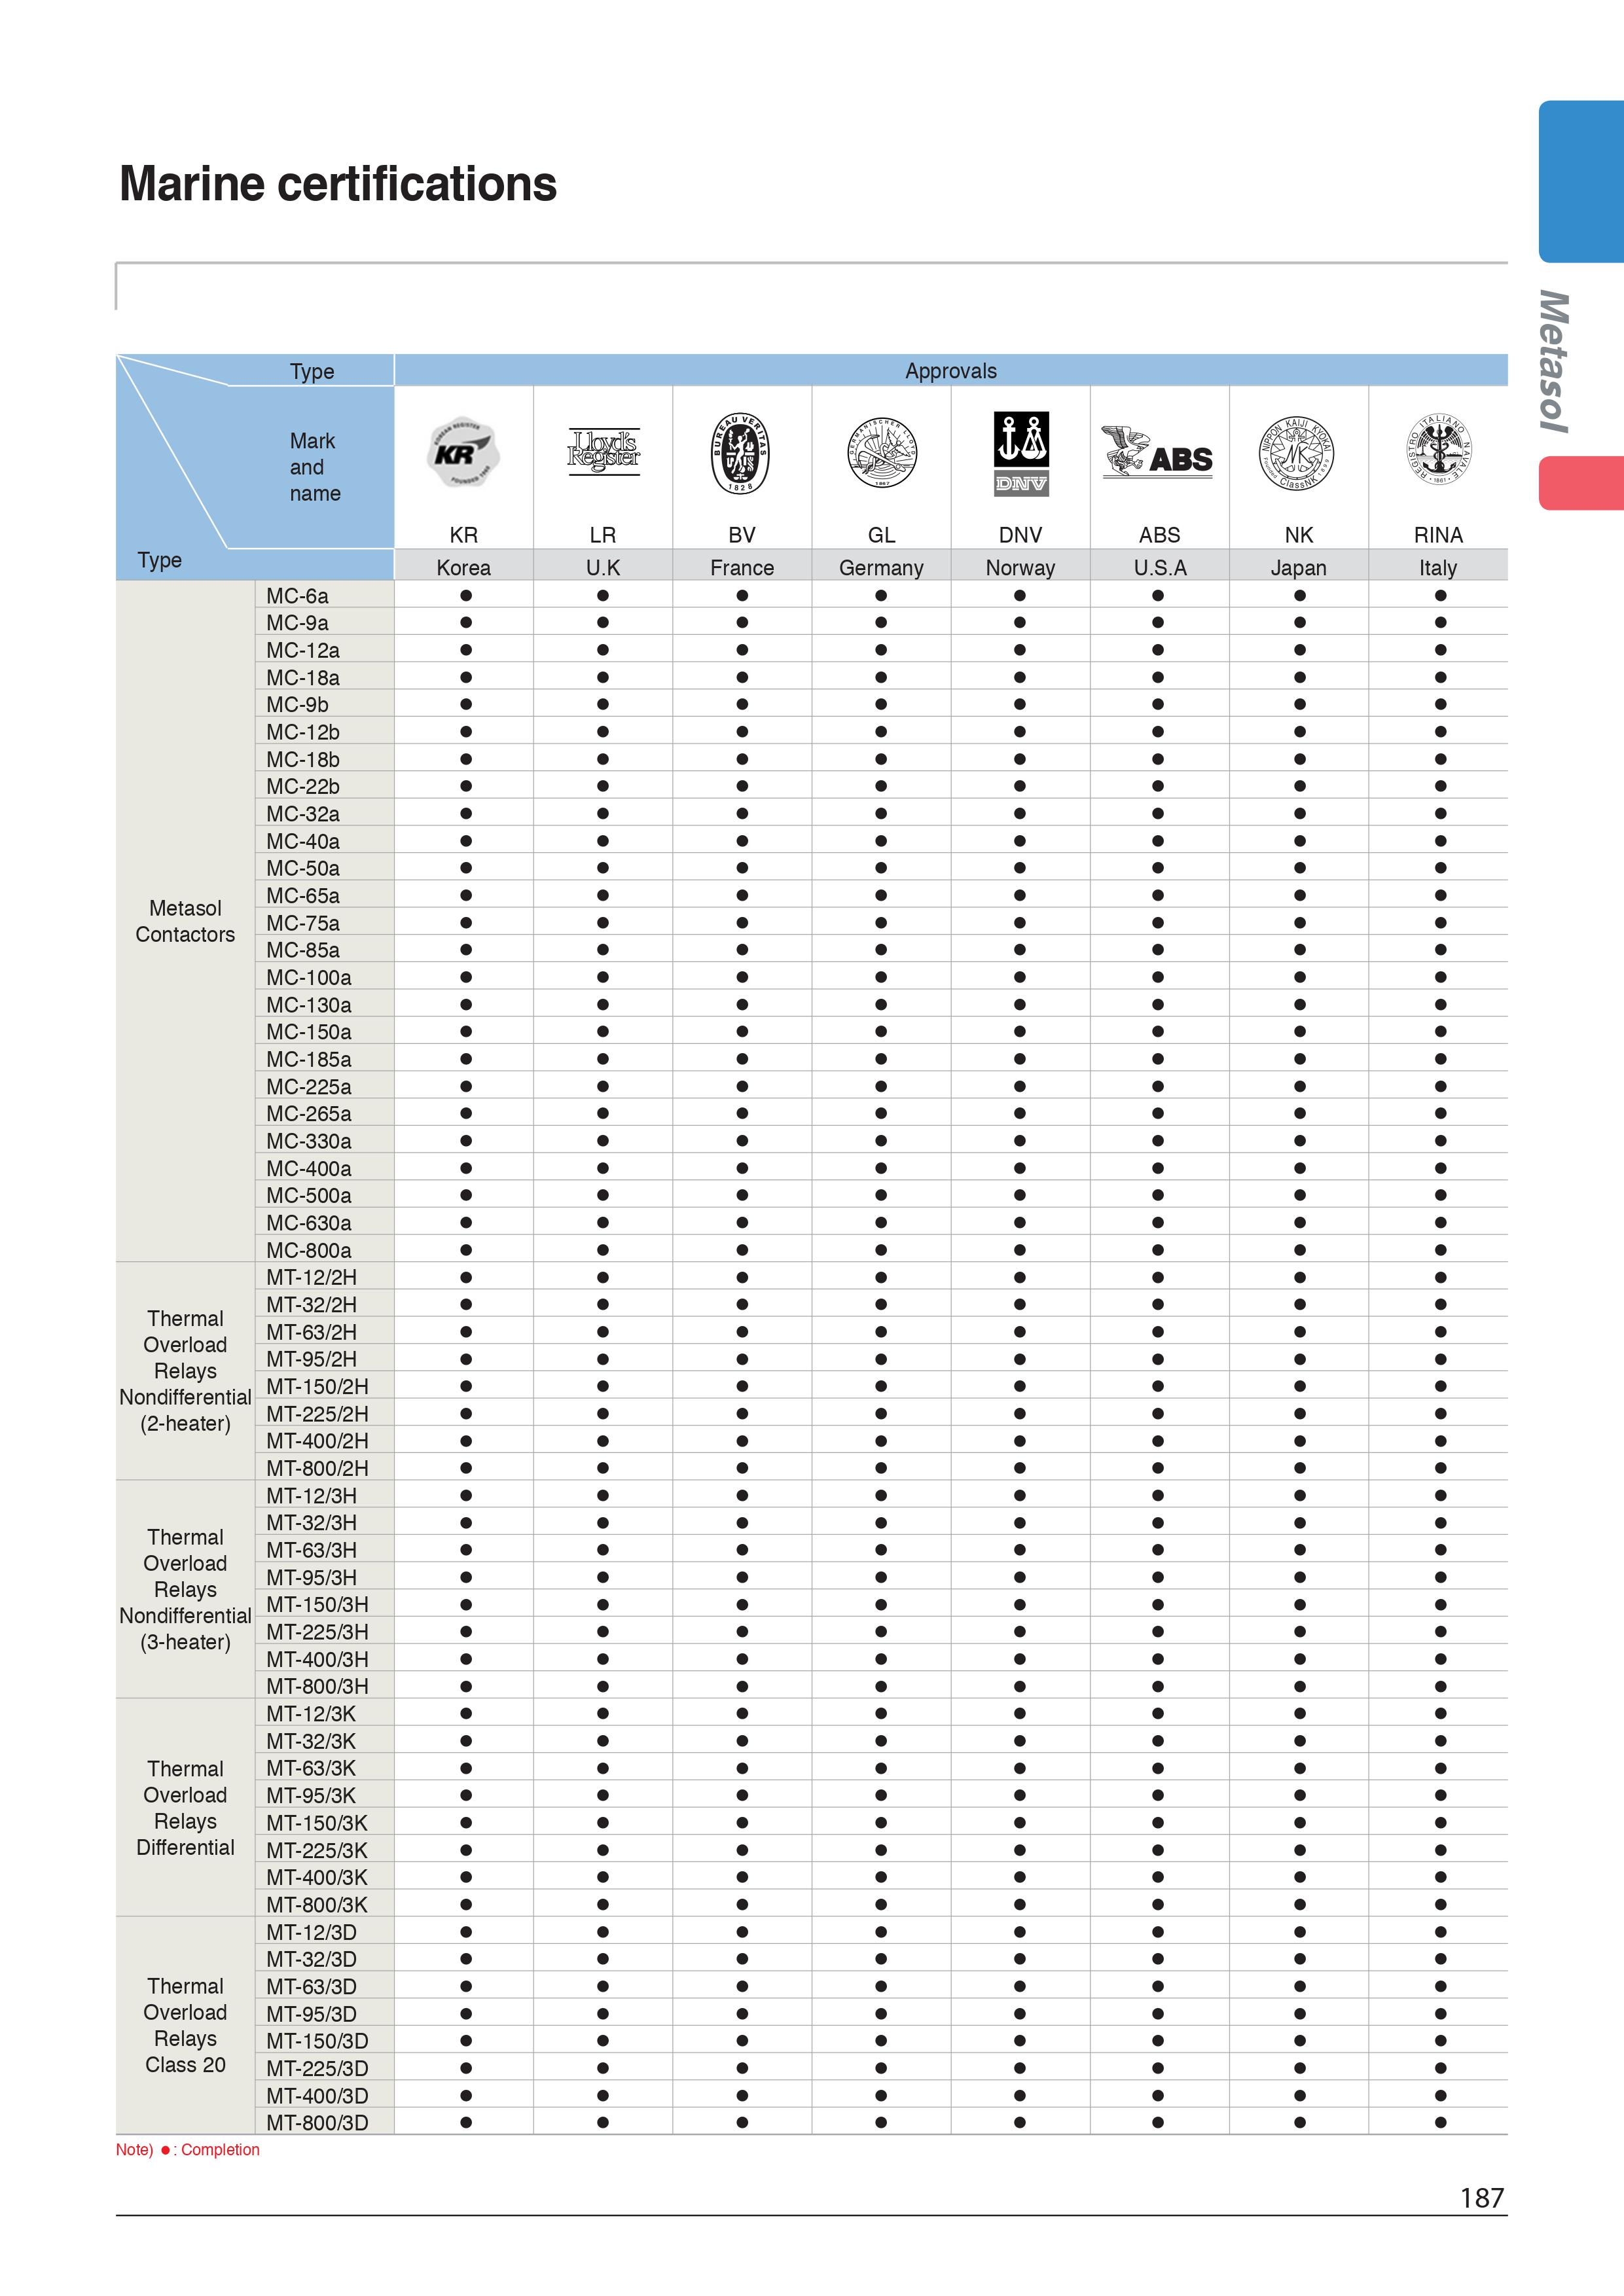The height and width of the screenshot is (2296, 1624).
Task: Click the MT-95/3D row label
Action: (311, 2014)
